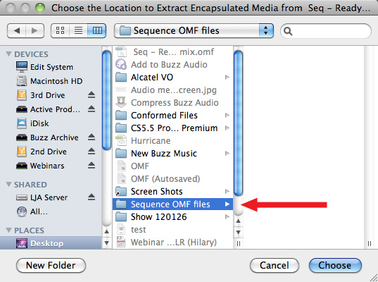Eject the LJA Server
Image resolution: width=378 pixels, height=282 pixels.
92,197
